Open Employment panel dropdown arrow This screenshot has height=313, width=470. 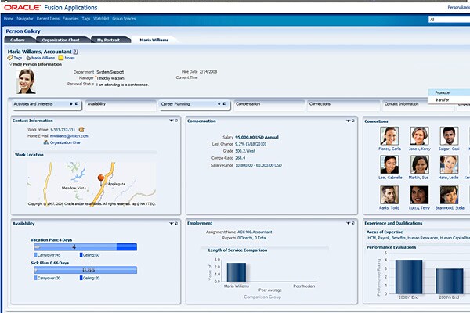349,223
